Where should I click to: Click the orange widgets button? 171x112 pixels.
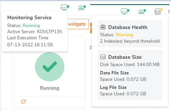pyautogui.click(x=78, y=24)
